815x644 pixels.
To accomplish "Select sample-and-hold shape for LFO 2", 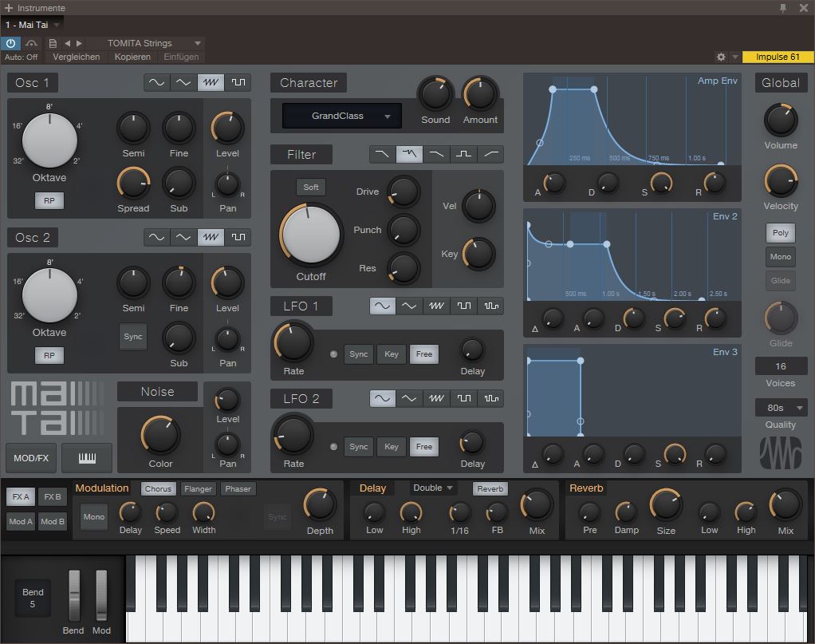I will (x=490, y=398).
